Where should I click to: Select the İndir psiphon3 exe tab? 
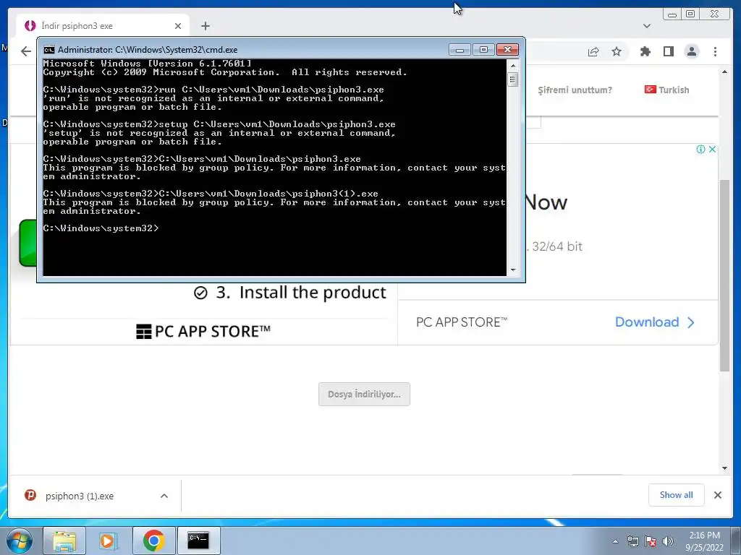tap(103, 25)
